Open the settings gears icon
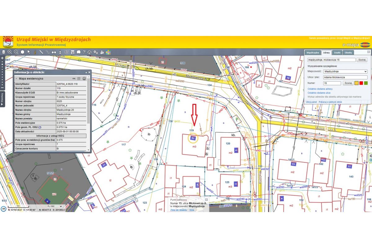Viewport: 372px width, 248px height. click(96, 52)
